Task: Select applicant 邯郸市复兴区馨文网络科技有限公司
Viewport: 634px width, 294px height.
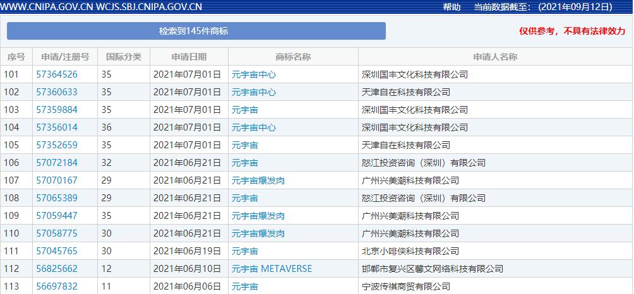Action: 433,269
